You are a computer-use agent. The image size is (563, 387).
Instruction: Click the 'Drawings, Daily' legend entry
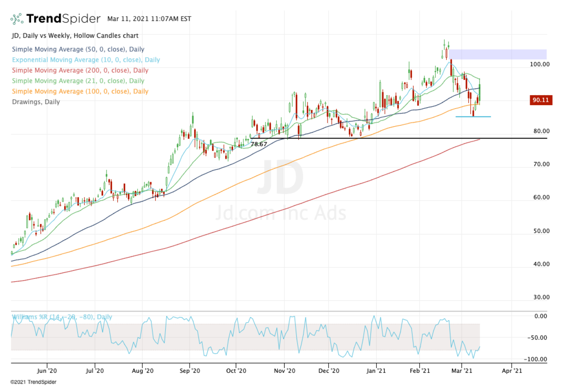click(36, 102)
